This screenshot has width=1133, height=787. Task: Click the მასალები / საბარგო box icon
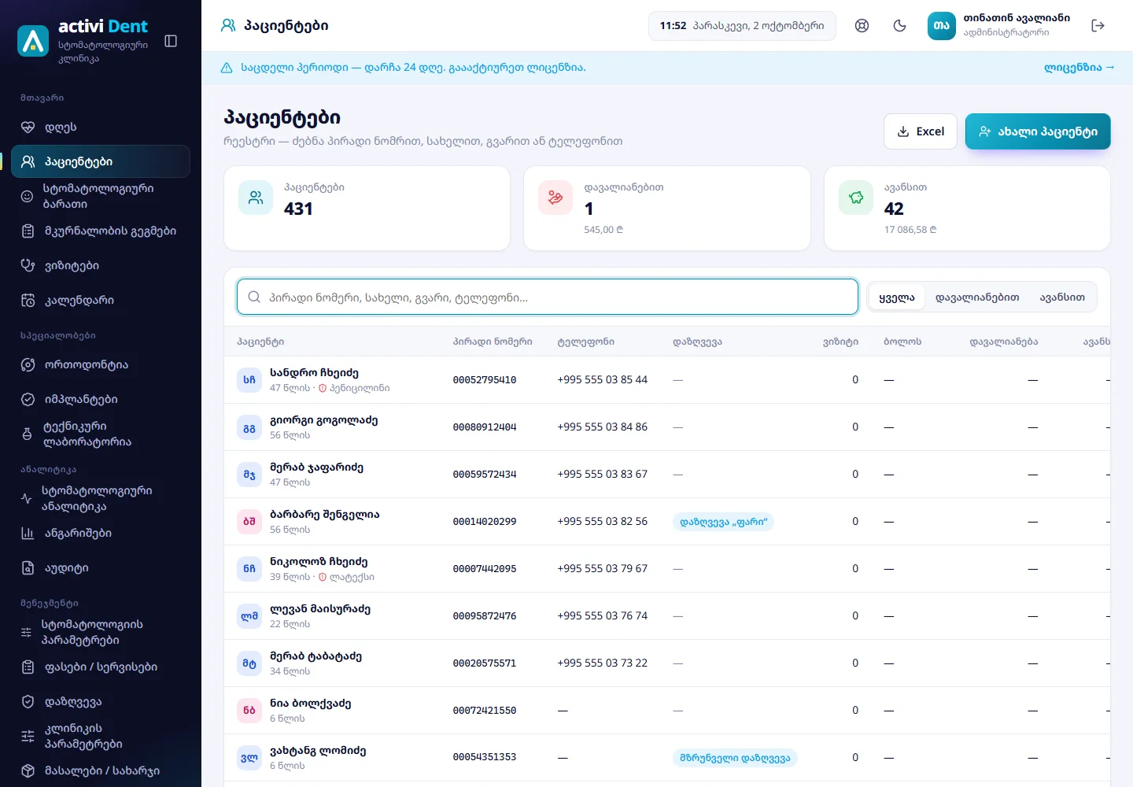click(x=28, y=771)
